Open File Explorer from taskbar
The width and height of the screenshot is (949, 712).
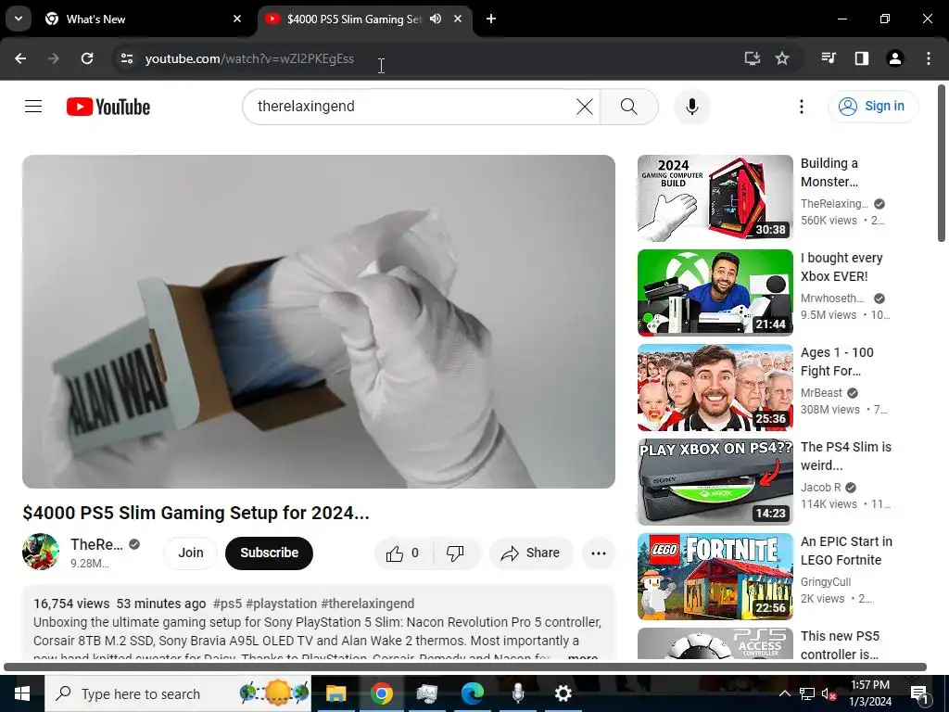click(335, 693)
